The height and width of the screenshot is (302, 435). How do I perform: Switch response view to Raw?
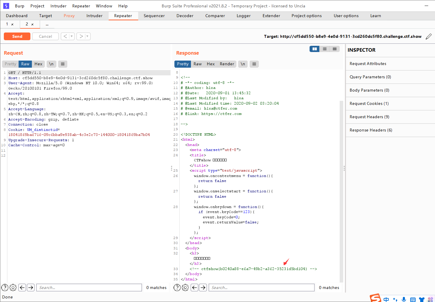click(198, 64)
